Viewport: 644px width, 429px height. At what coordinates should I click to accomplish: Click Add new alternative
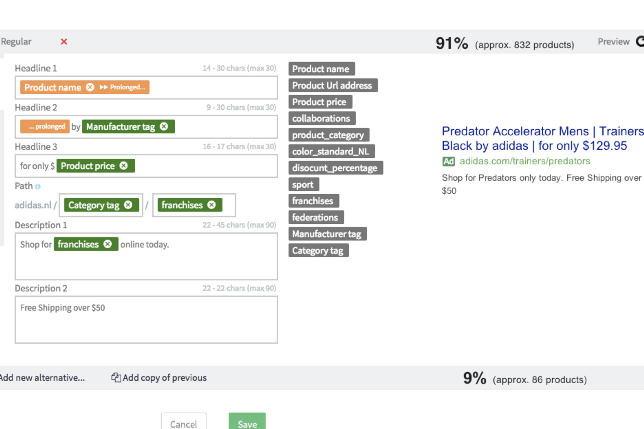pos(42,378)
